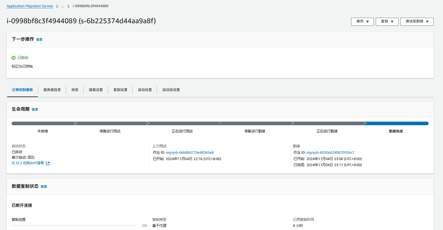
Task: Open the 测试和割接 dropdown menu
Action: [417, 22]
